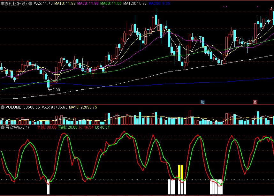Click the volume MA5: 93705.63 label
Screen dimensions: 274x196
click(54, 107)
